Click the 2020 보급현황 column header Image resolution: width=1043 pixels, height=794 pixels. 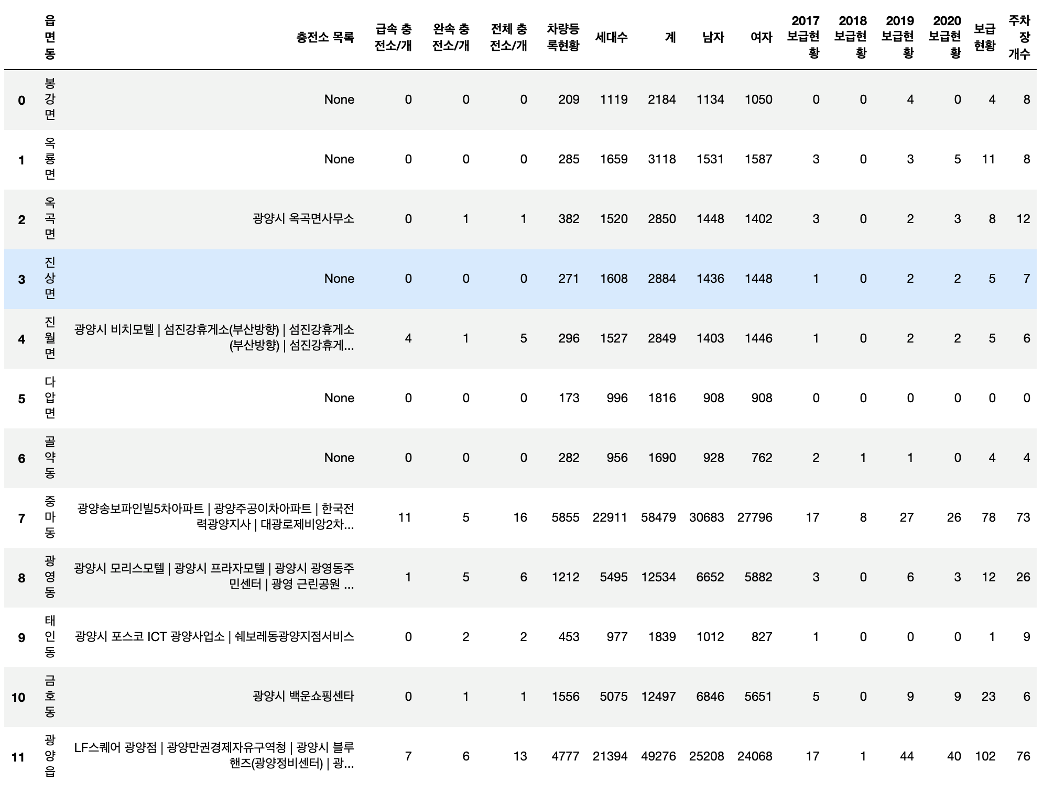click(945, 37)
